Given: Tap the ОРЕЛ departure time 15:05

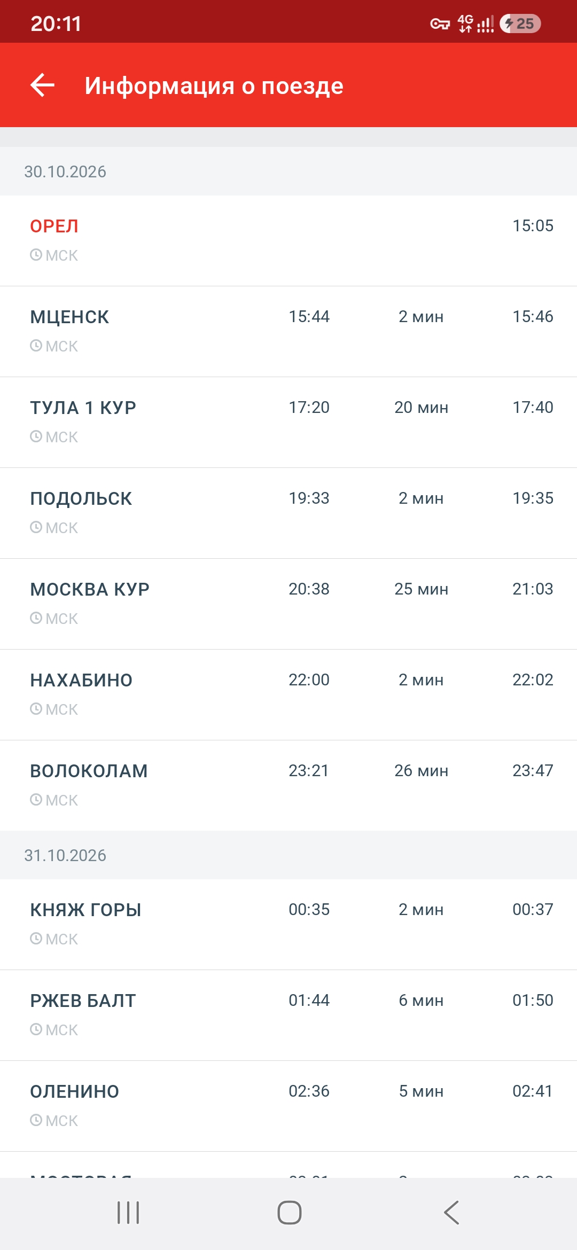Looking at the screenshot, I should [x=533, y=226].
